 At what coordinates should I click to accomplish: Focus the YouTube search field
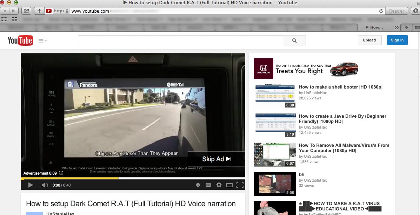pos(180,40)
